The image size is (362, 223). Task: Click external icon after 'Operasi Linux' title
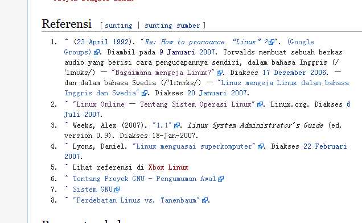(x=260, y=104)
